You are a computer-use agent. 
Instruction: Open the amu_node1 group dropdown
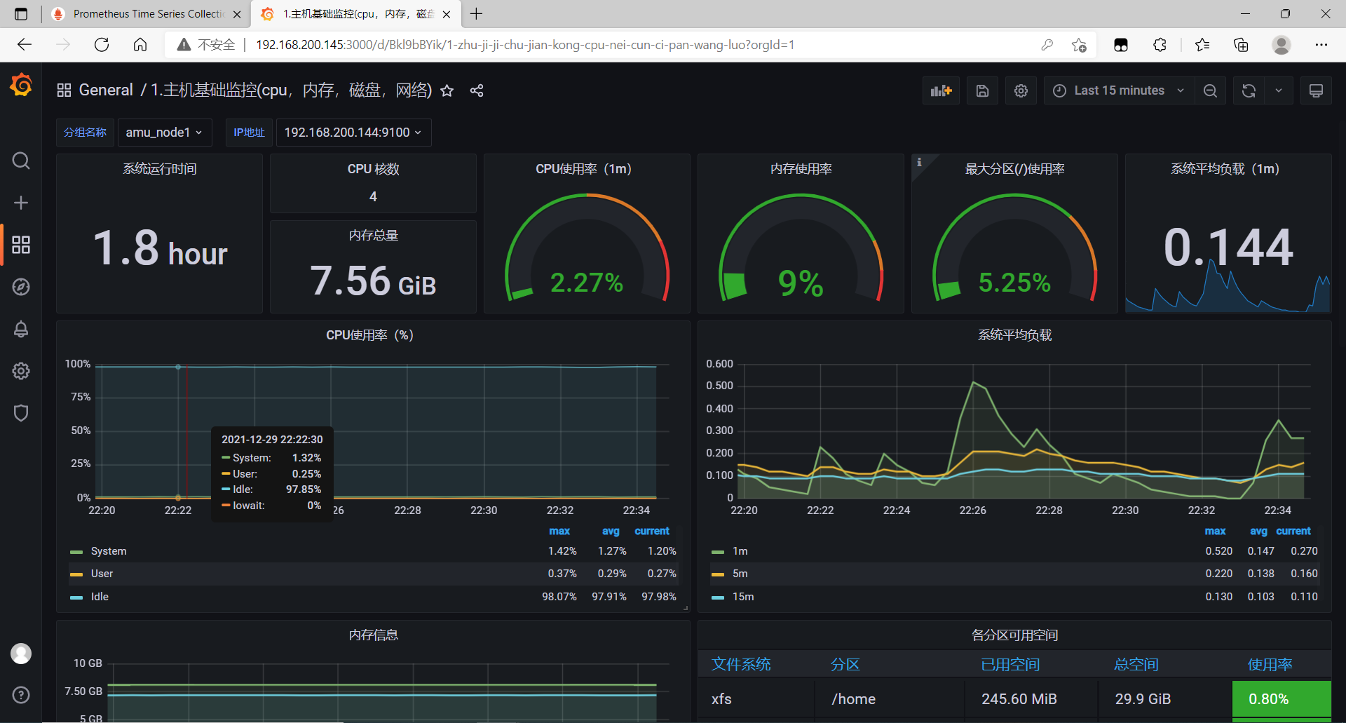tap(164, 133)
